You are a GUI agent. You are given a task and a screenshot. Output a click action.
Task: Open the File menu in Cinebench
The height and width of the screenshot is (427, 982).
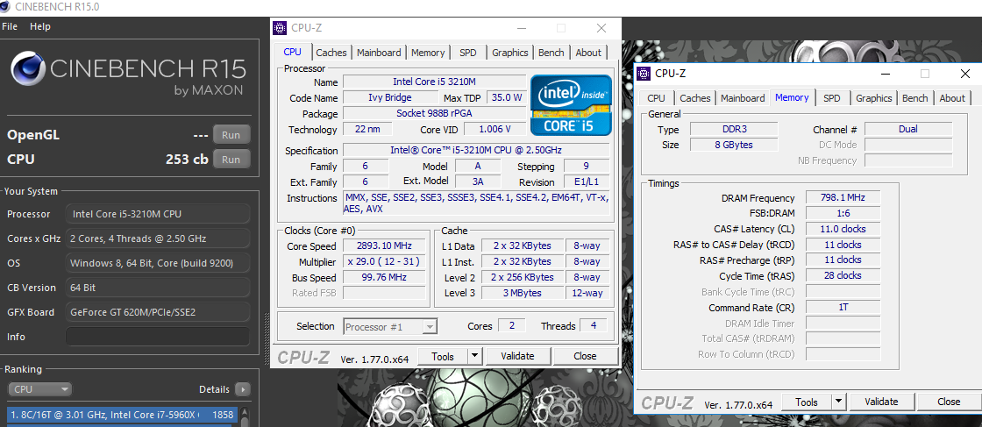tap(10, 26)
